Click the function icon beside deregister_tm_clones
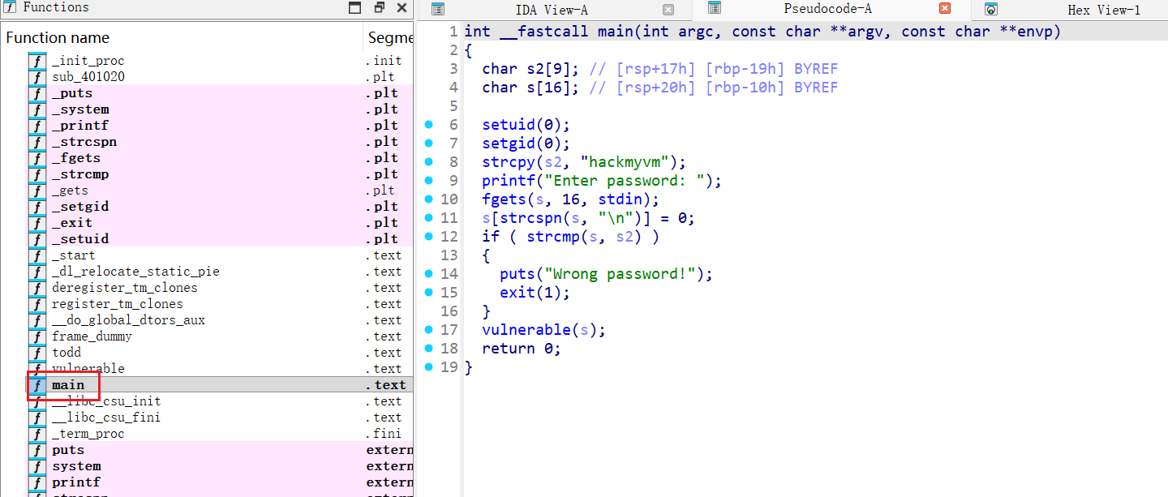Image resolution: width=1168 pixels, height=497 pixels. 37,288
